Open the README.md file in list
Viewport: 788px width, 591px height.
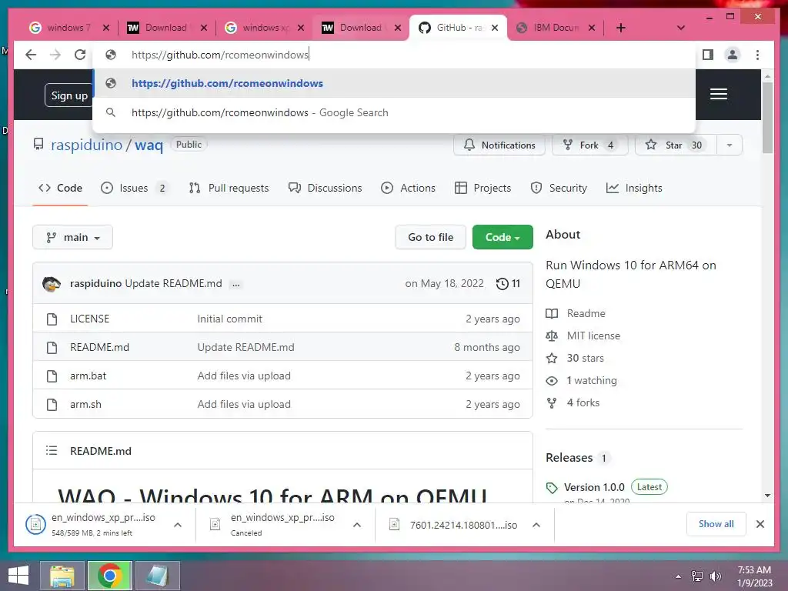click(99, 347)
